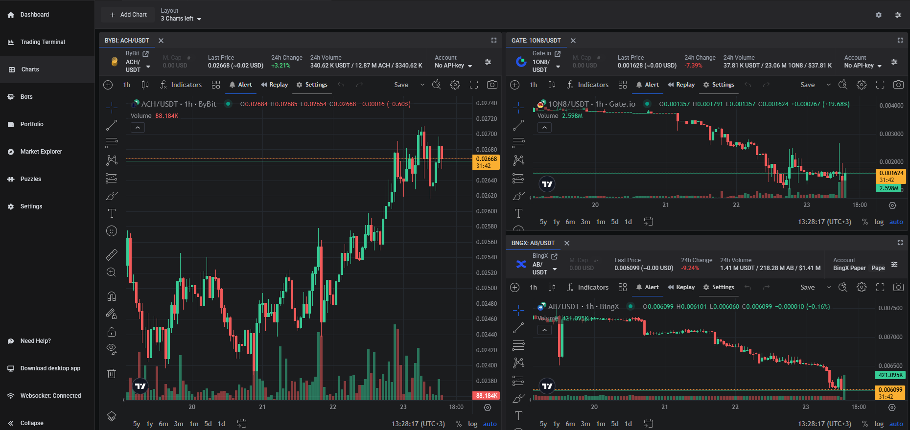The width and height of the screenshot is (910, 430).
Task: Start Replay in ACH/USDT chart
Action: click(x=274, y=85)
